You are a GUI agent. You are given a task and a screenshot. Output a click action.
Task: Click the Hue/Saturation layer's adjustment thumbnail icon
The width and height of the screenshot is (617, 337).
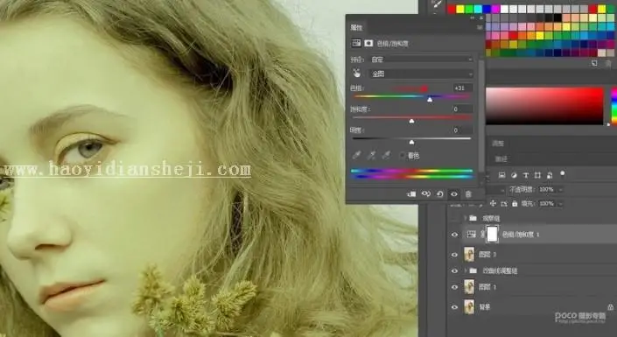[471, 235]
